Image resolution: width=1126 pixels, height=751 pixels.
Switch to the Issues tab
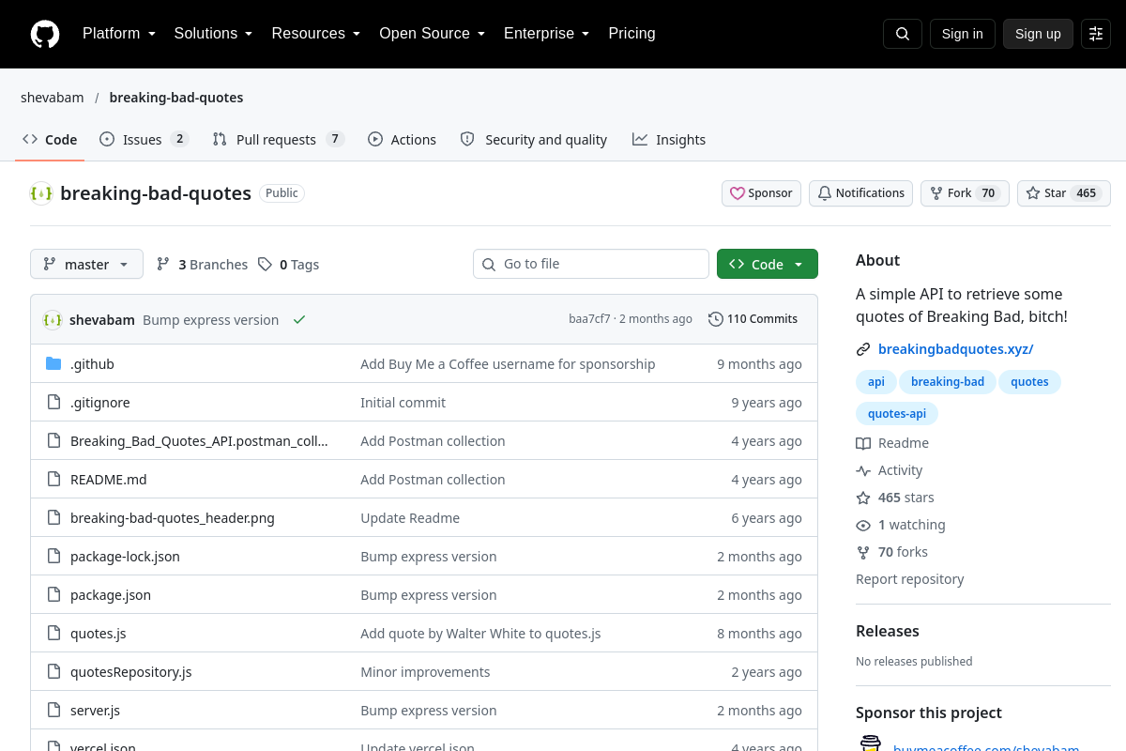[x=145, y=140]
